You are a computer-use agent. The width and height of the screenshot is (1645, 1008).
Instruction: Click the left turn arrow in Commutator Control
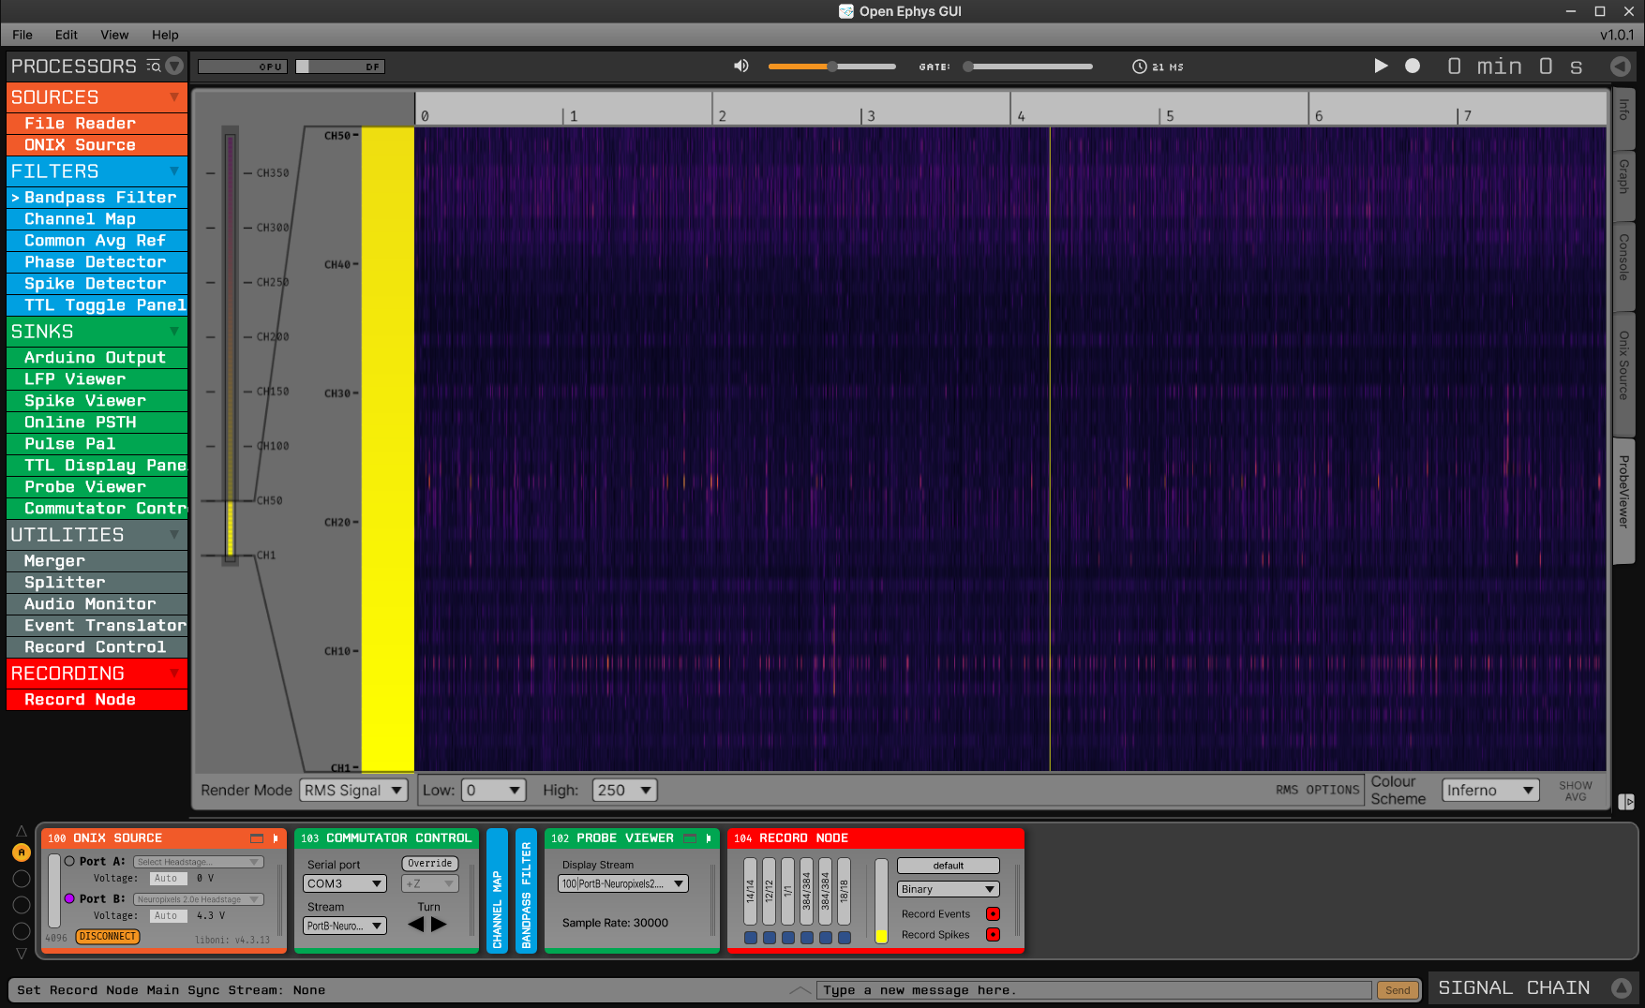[415, 925]
